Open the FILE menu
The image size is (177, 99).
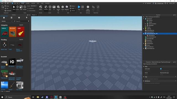[2, 3]
